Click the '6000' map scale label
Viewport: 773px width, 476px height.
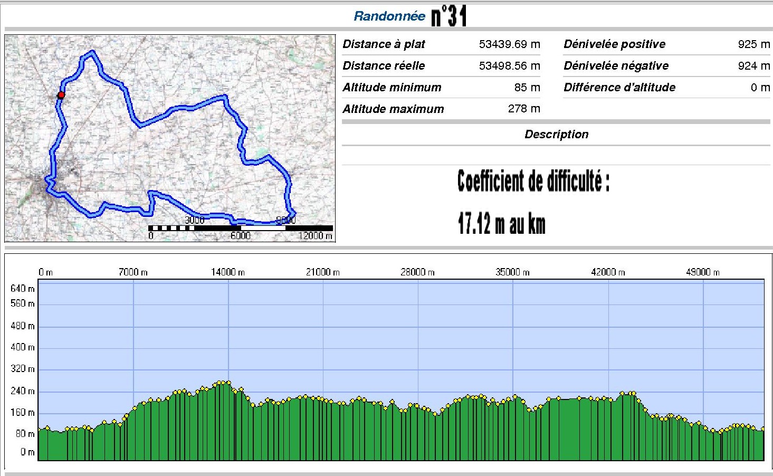[240, 236]
